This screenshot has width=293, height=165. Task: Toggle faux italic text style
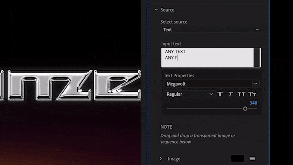[x=230, y=94]
